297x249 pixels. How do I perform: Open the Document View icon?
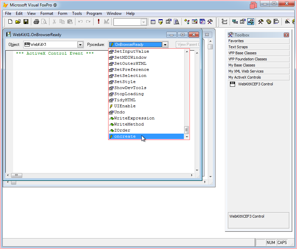pos(176,22)
